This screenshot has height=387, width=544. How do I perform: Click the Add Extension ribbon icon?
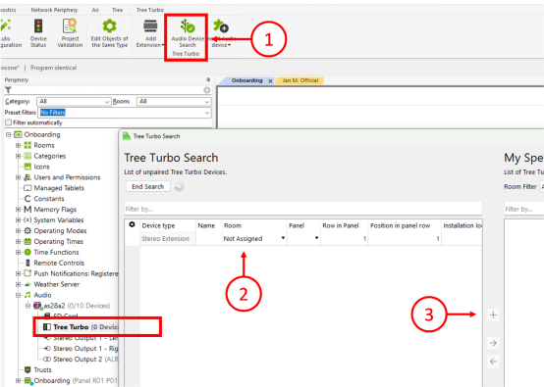[x=150, y=25]
